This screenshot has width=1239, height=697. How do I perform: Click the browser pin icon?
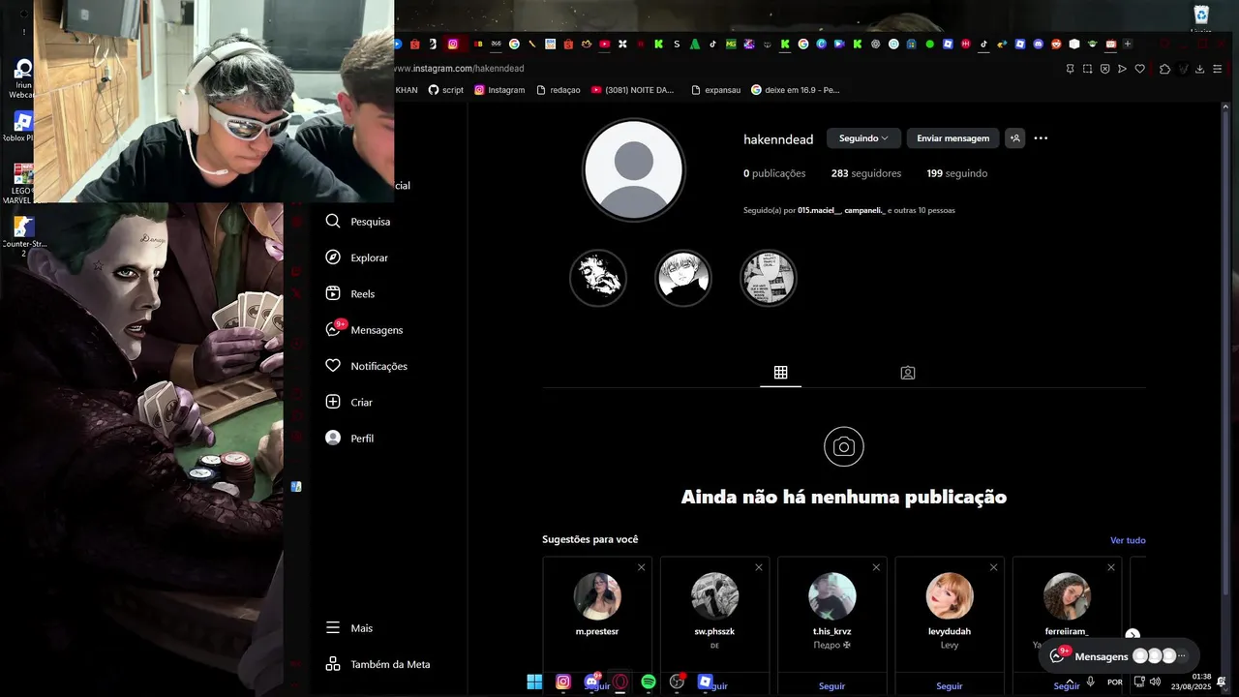pyautogui.click(x=1070, y=69)
